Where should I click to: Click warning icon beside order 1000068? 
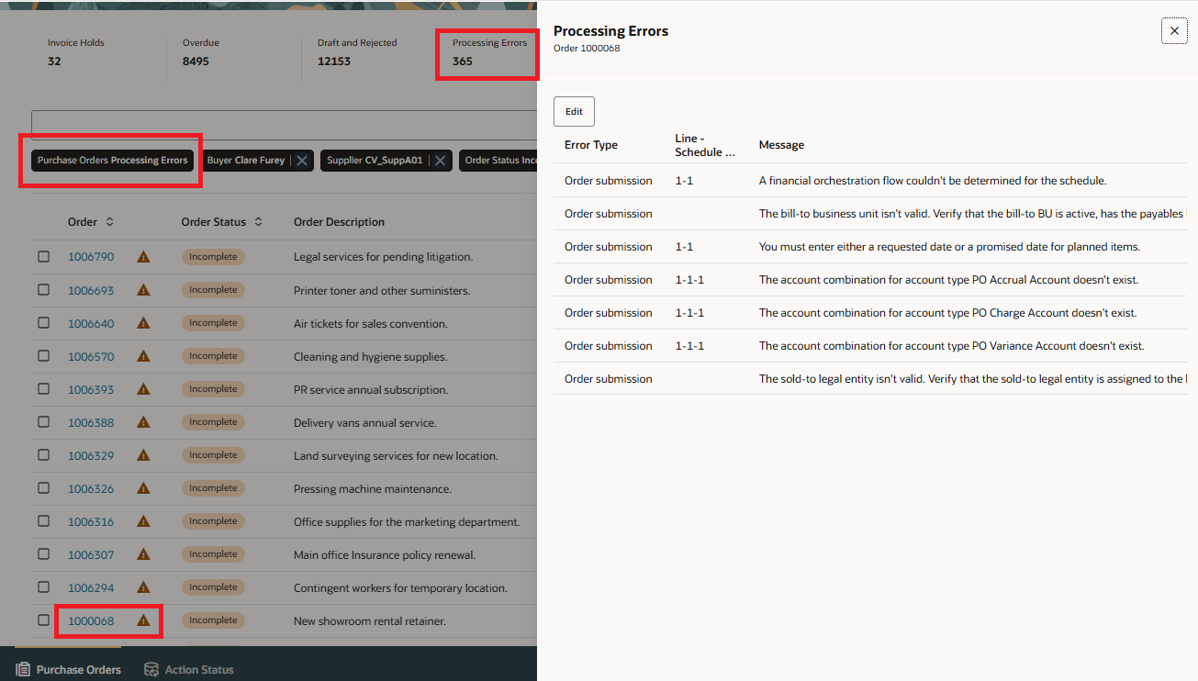[x=143, y=620]
